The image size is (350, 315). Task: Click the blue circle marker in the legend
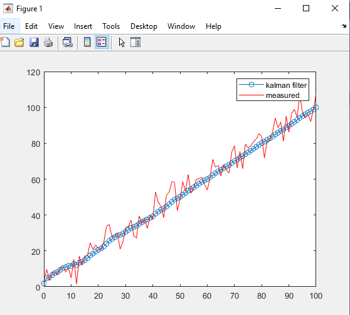(x=252, y=85)
